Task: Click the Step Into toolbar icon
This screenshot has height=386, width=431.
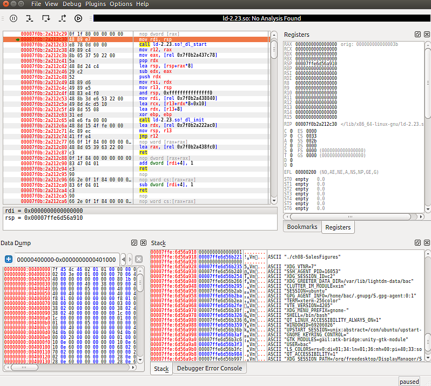Action: click(x=29, y=18)
